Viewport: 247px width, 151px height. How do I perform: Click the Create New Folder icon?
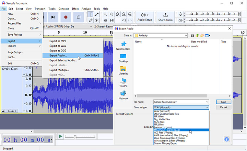[202, 35]
